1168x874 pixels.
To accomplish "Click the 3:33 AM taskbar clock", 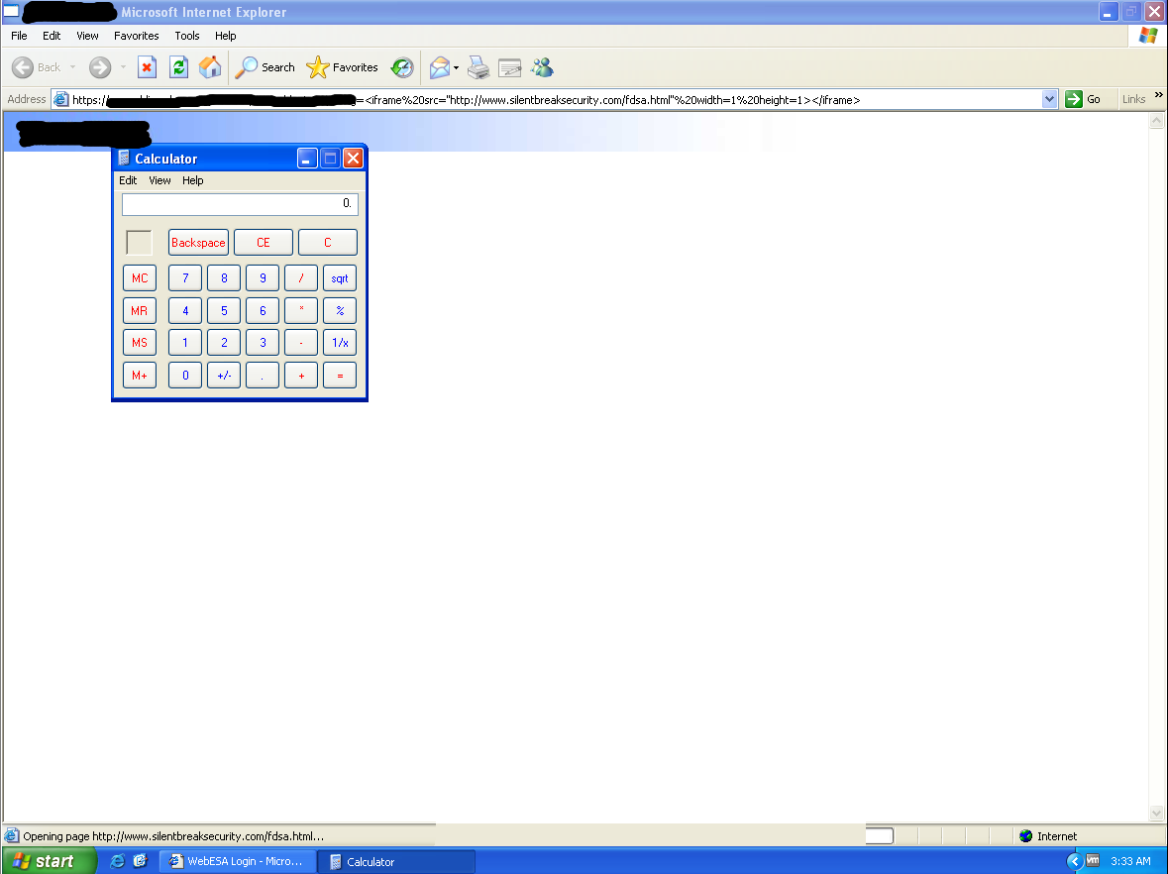I will (x=1130, y=861).
